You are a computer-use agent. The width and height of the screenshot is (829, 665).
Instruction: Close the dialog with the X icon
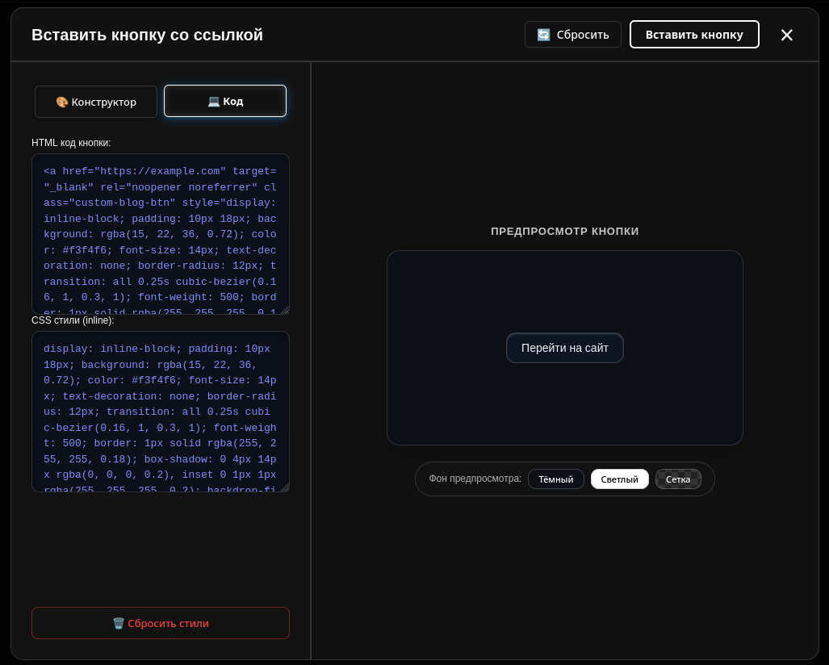point(787,35)
